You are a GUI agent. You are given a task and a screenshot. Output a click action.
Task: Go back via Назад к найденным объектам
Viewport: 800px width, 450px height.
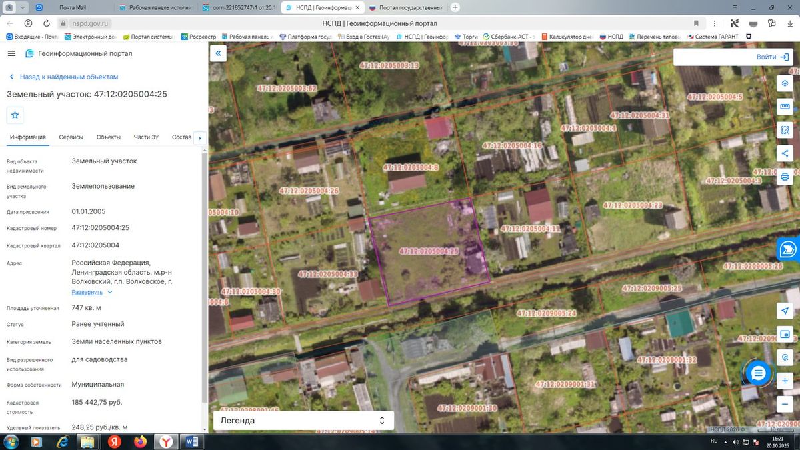(x=63, y=77)
